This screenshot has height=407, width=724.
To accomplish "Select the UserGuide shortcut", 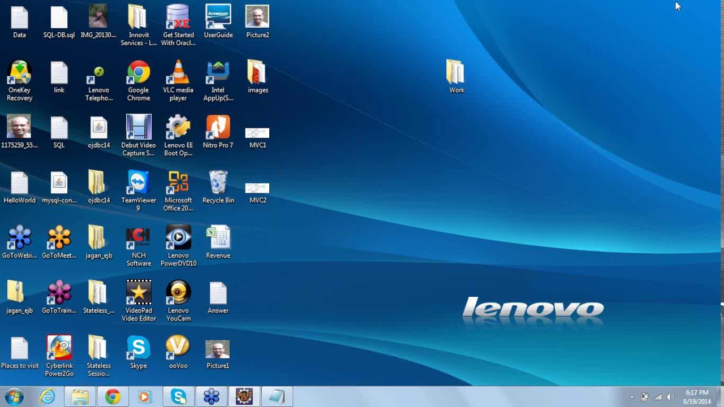I will 218,21.
